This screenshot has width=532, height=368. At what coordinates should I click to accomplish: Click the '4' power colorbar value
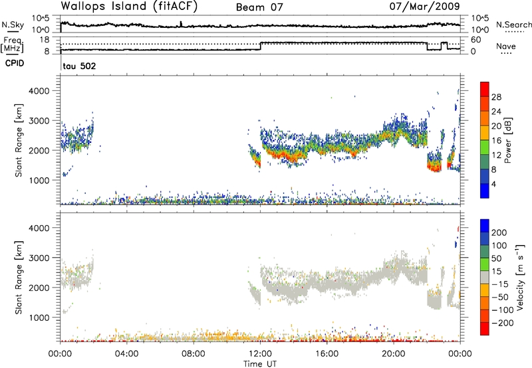click(x=494, y=184)
